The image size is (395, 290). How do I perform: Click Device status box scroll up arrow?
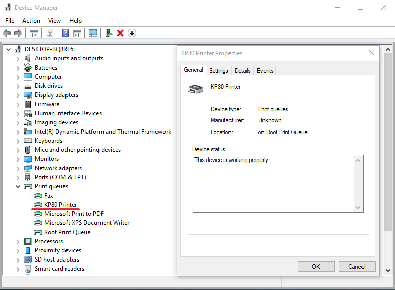[358, 160]
